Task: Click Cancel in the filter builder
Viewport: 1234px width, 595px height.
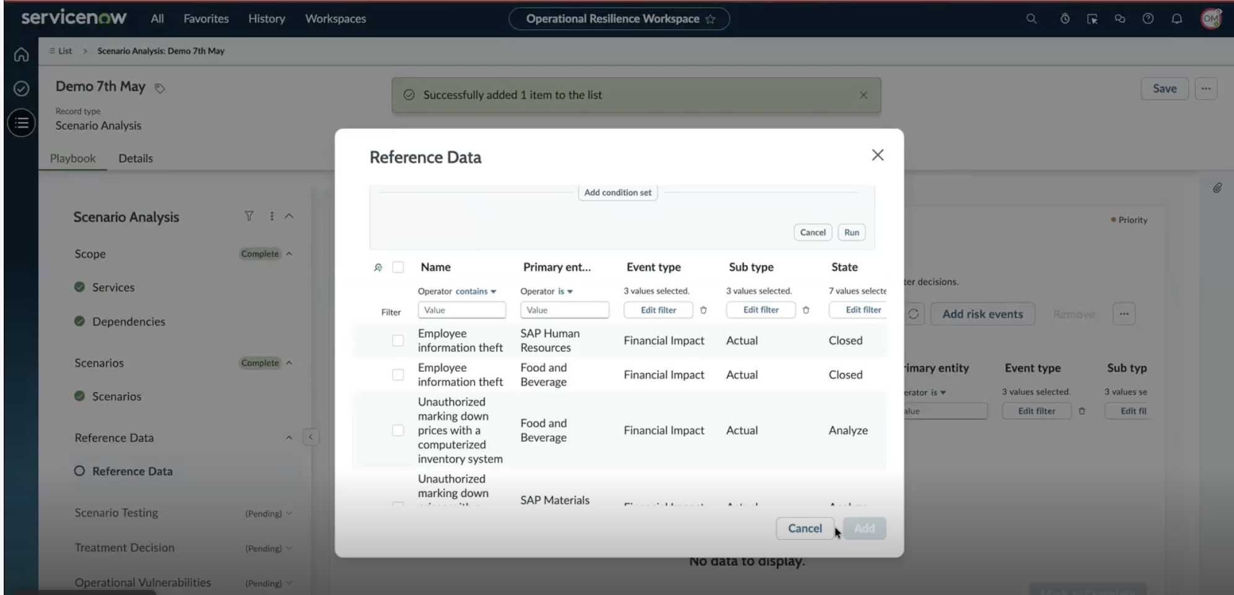Action: point(813,232)
